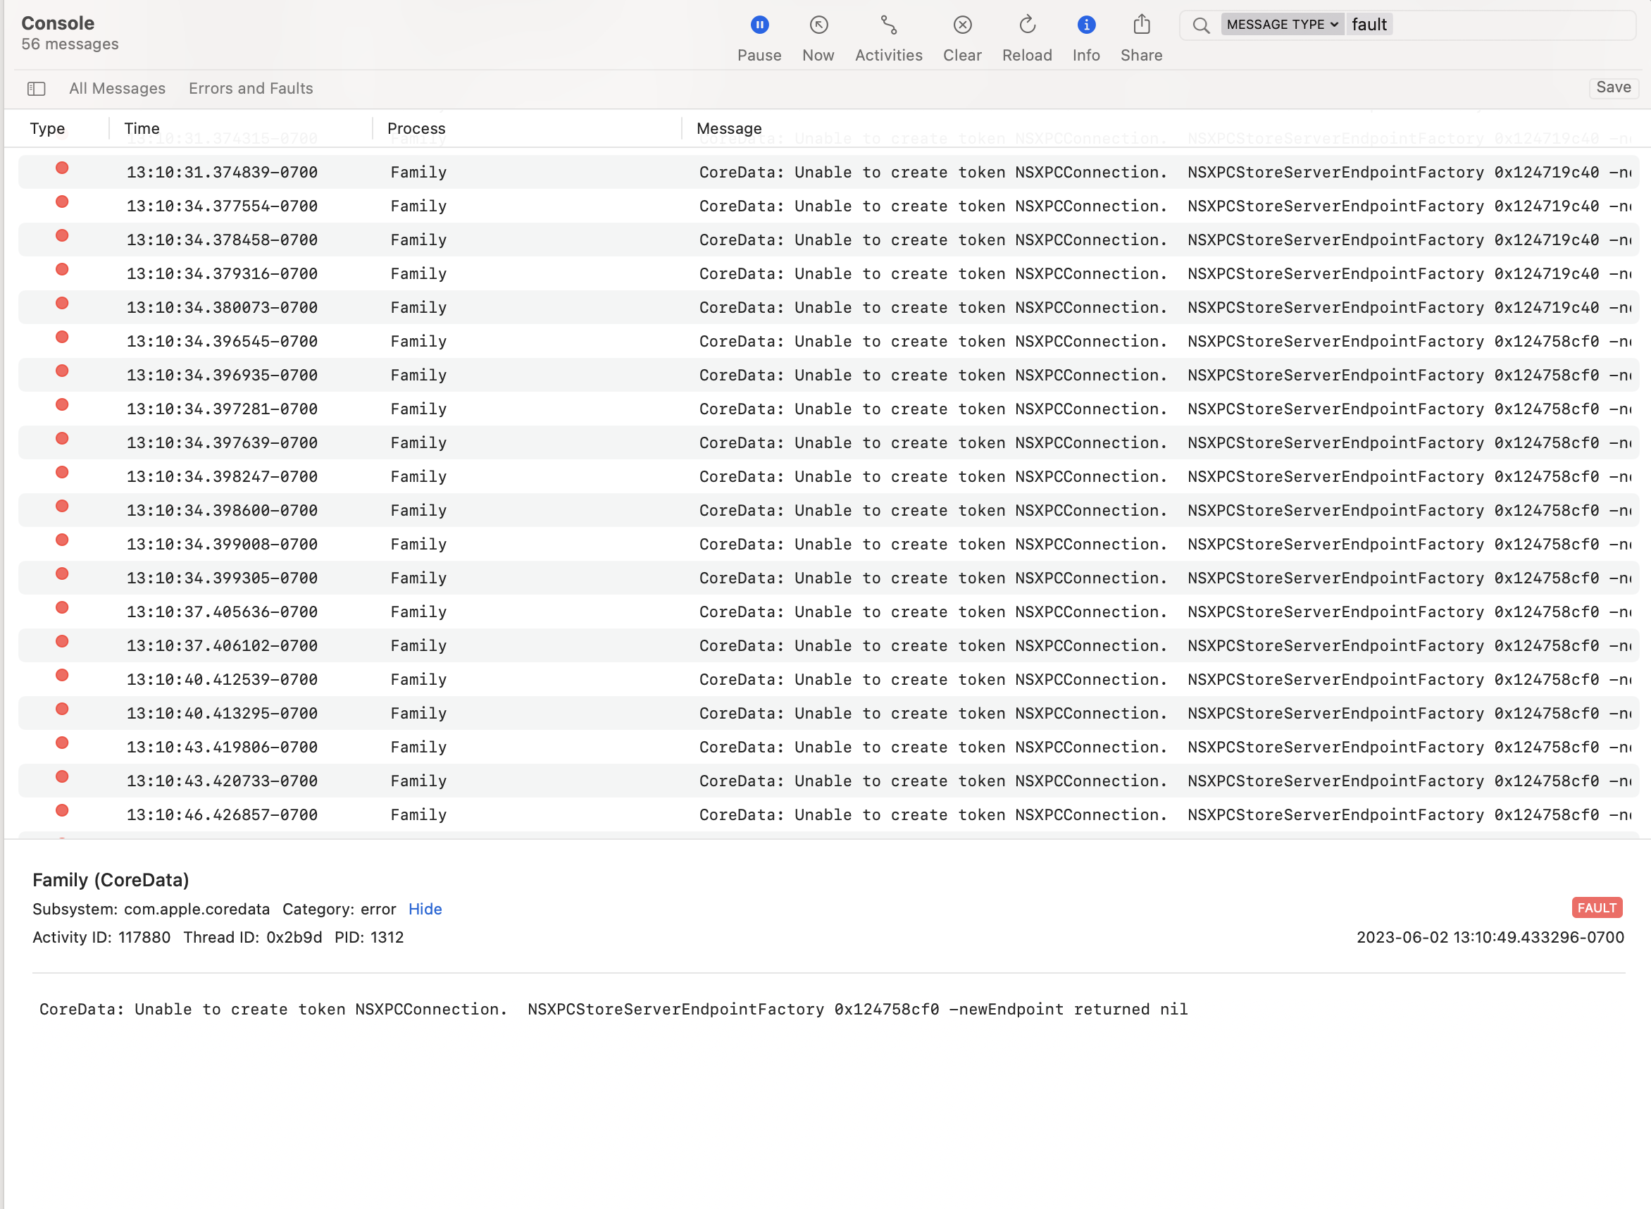Clear all console messages
The width and height of the screenshot is (1651, 1209).
click(x=962, y=25)
